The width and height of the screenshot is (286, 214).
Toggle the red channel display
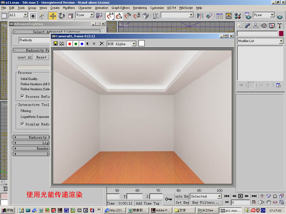point(69,44)
